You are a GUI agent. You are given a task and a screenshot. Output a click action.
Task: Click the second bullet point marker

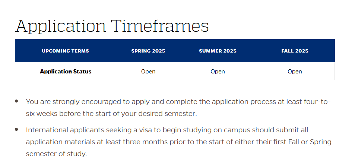16,129
